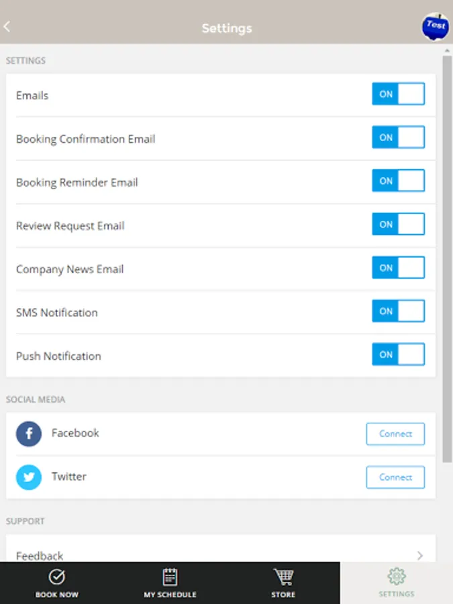Toggle Push Notification setting
The height and width of the screenshot is (604, 453).
[x=398, y=354]
